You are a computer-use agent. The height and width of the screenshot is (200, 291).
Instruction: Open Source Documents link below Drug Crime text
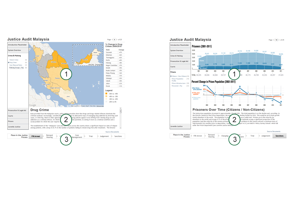tap(112, 132)
